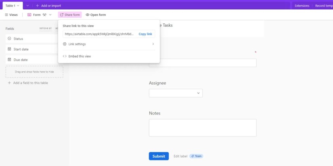Click the plus icon beside Add a field
333x166 pixels.
pyautogui.click(x=9, y=83)
